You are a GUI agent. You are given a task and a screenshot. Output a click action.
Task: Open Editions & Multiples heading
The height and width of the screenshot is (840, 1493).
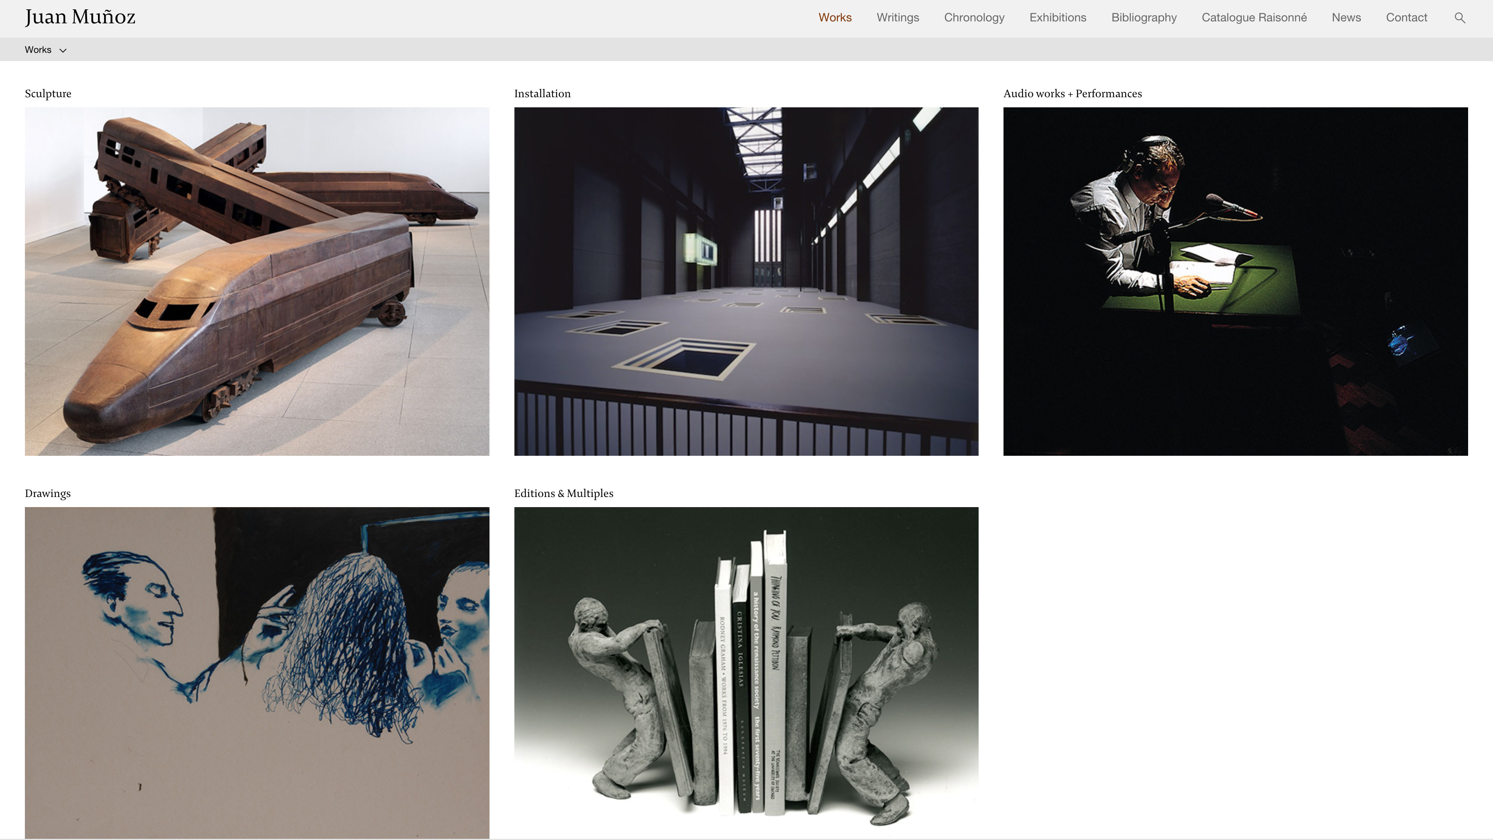click(563, 493)
